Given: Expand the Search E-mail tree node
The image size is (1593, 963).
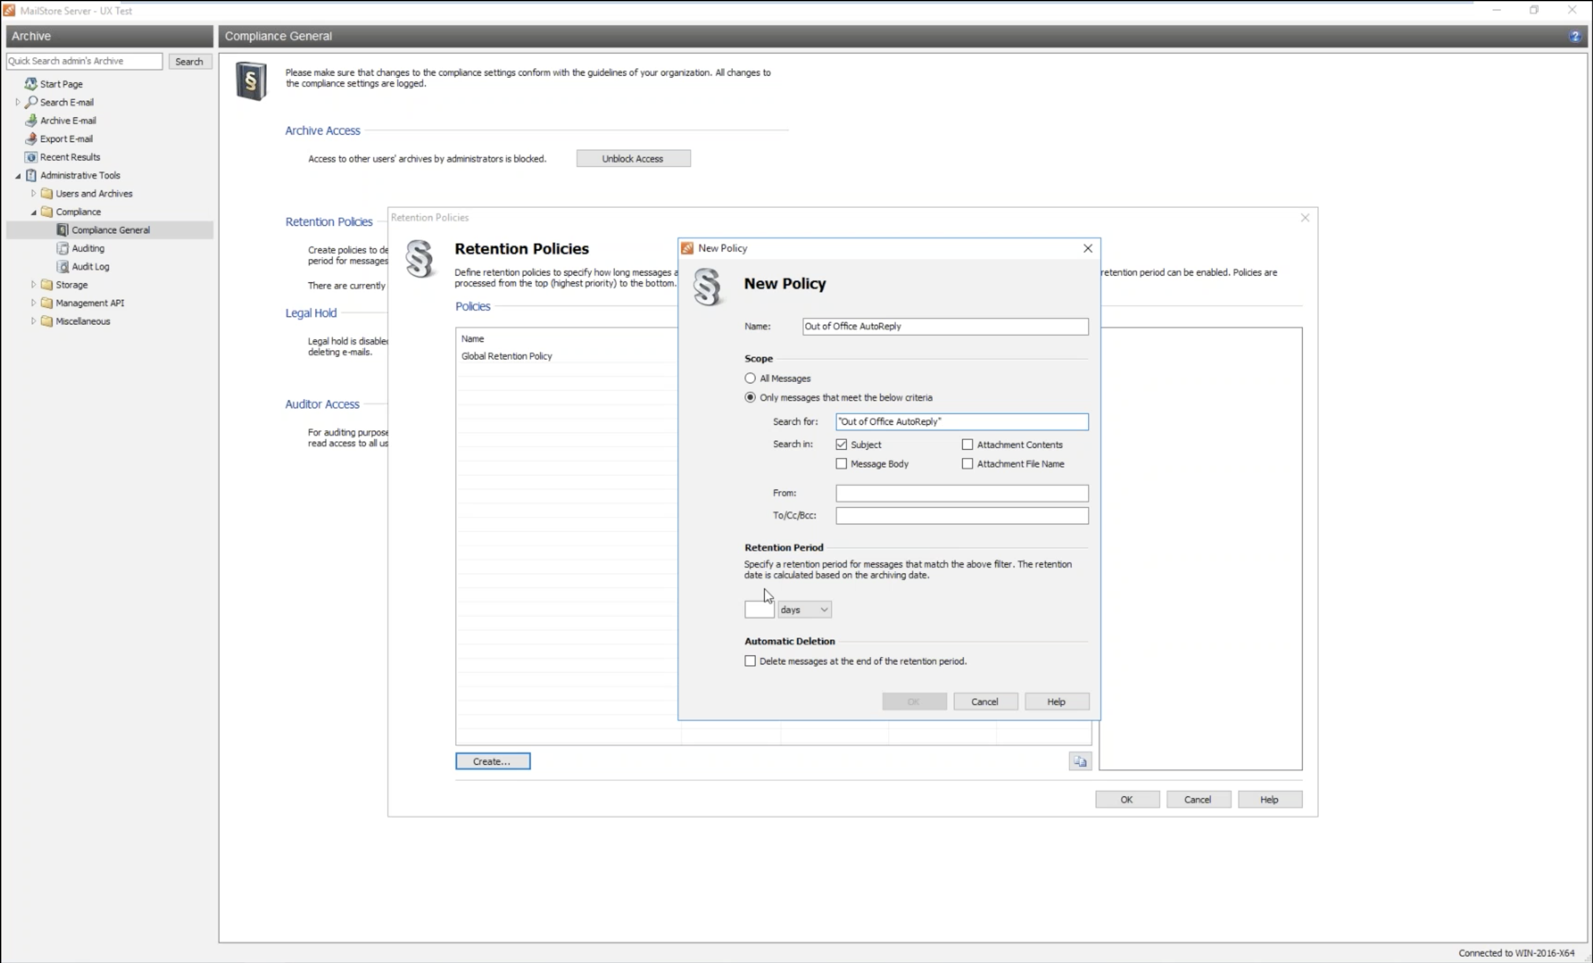Looking at the screenshot, I should 17,102.
